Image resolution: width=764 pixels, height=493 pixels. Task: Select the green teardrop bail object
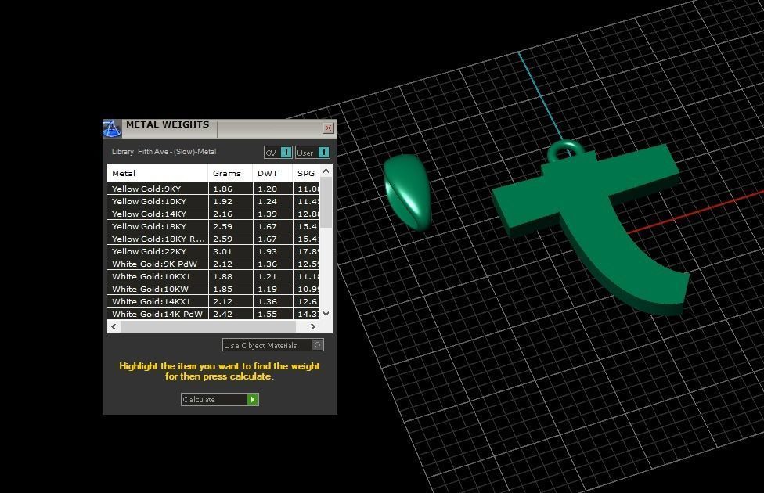(x=407, y=193)
